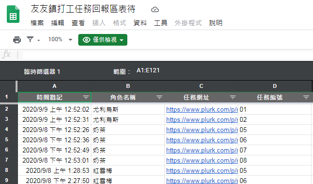Select column B header

[128, 86]
